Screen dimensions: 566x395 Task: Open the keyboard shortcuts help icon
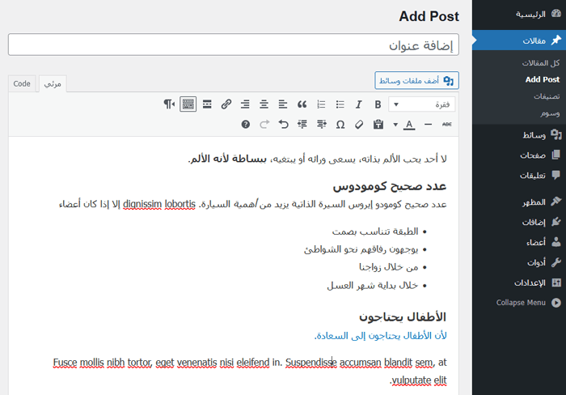(x=246, y=125)
